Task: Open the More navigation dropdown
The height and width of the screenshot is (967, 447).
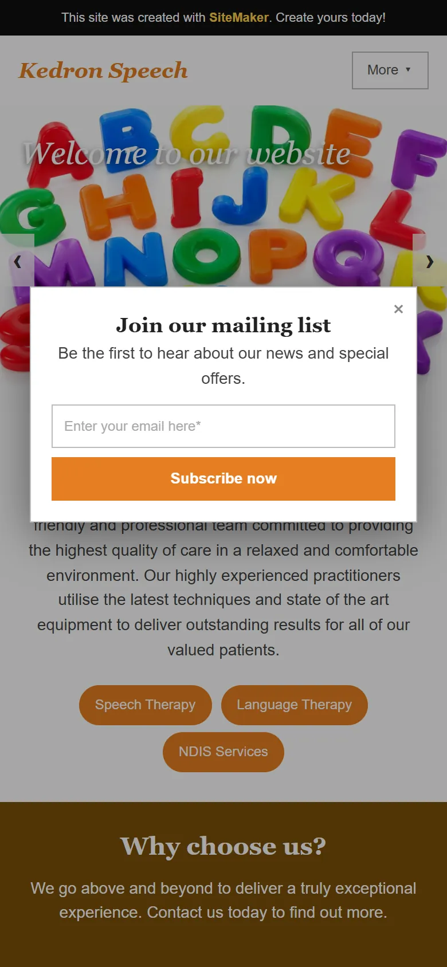Action: (390, 70)
